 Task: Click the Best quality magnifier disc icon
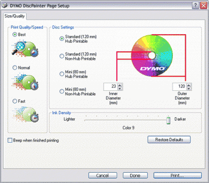[25, 49]
